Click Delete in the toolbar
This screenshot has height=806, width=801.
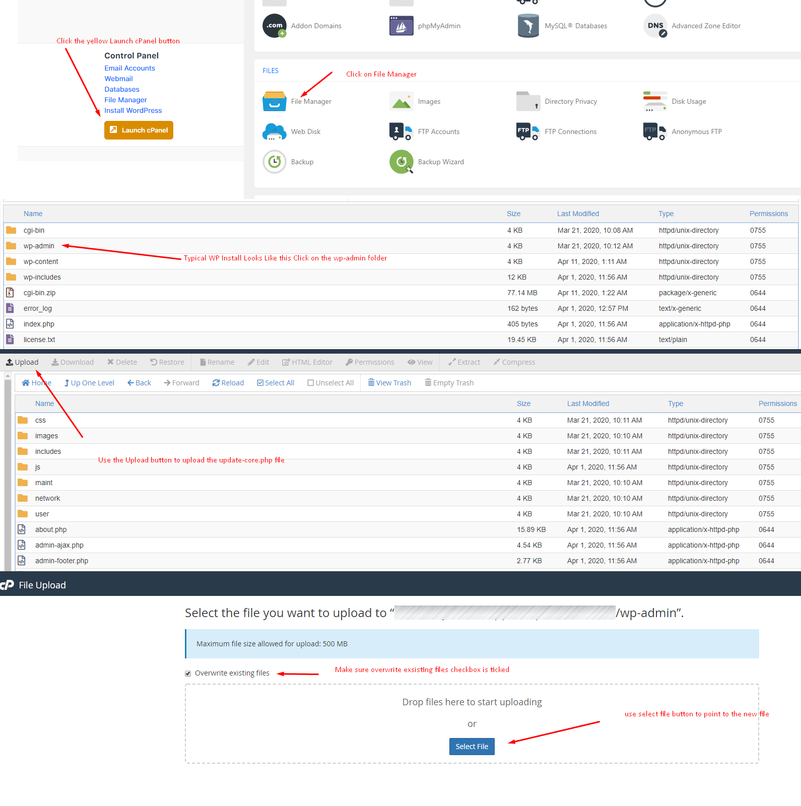[x=122, y=362]
